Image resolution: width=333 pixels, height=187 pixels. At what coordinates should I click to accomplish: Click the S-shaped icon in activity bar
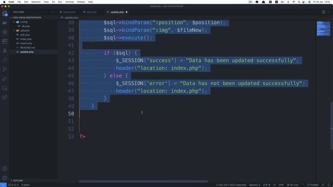(x=5, y=50)
